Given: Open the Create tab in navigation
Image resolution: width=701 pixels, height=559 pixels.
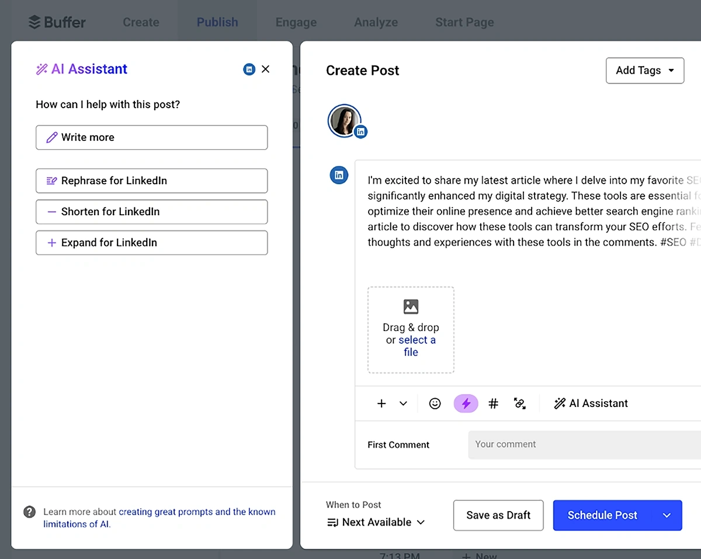Looking at the screenshot, I should point(141,22).
